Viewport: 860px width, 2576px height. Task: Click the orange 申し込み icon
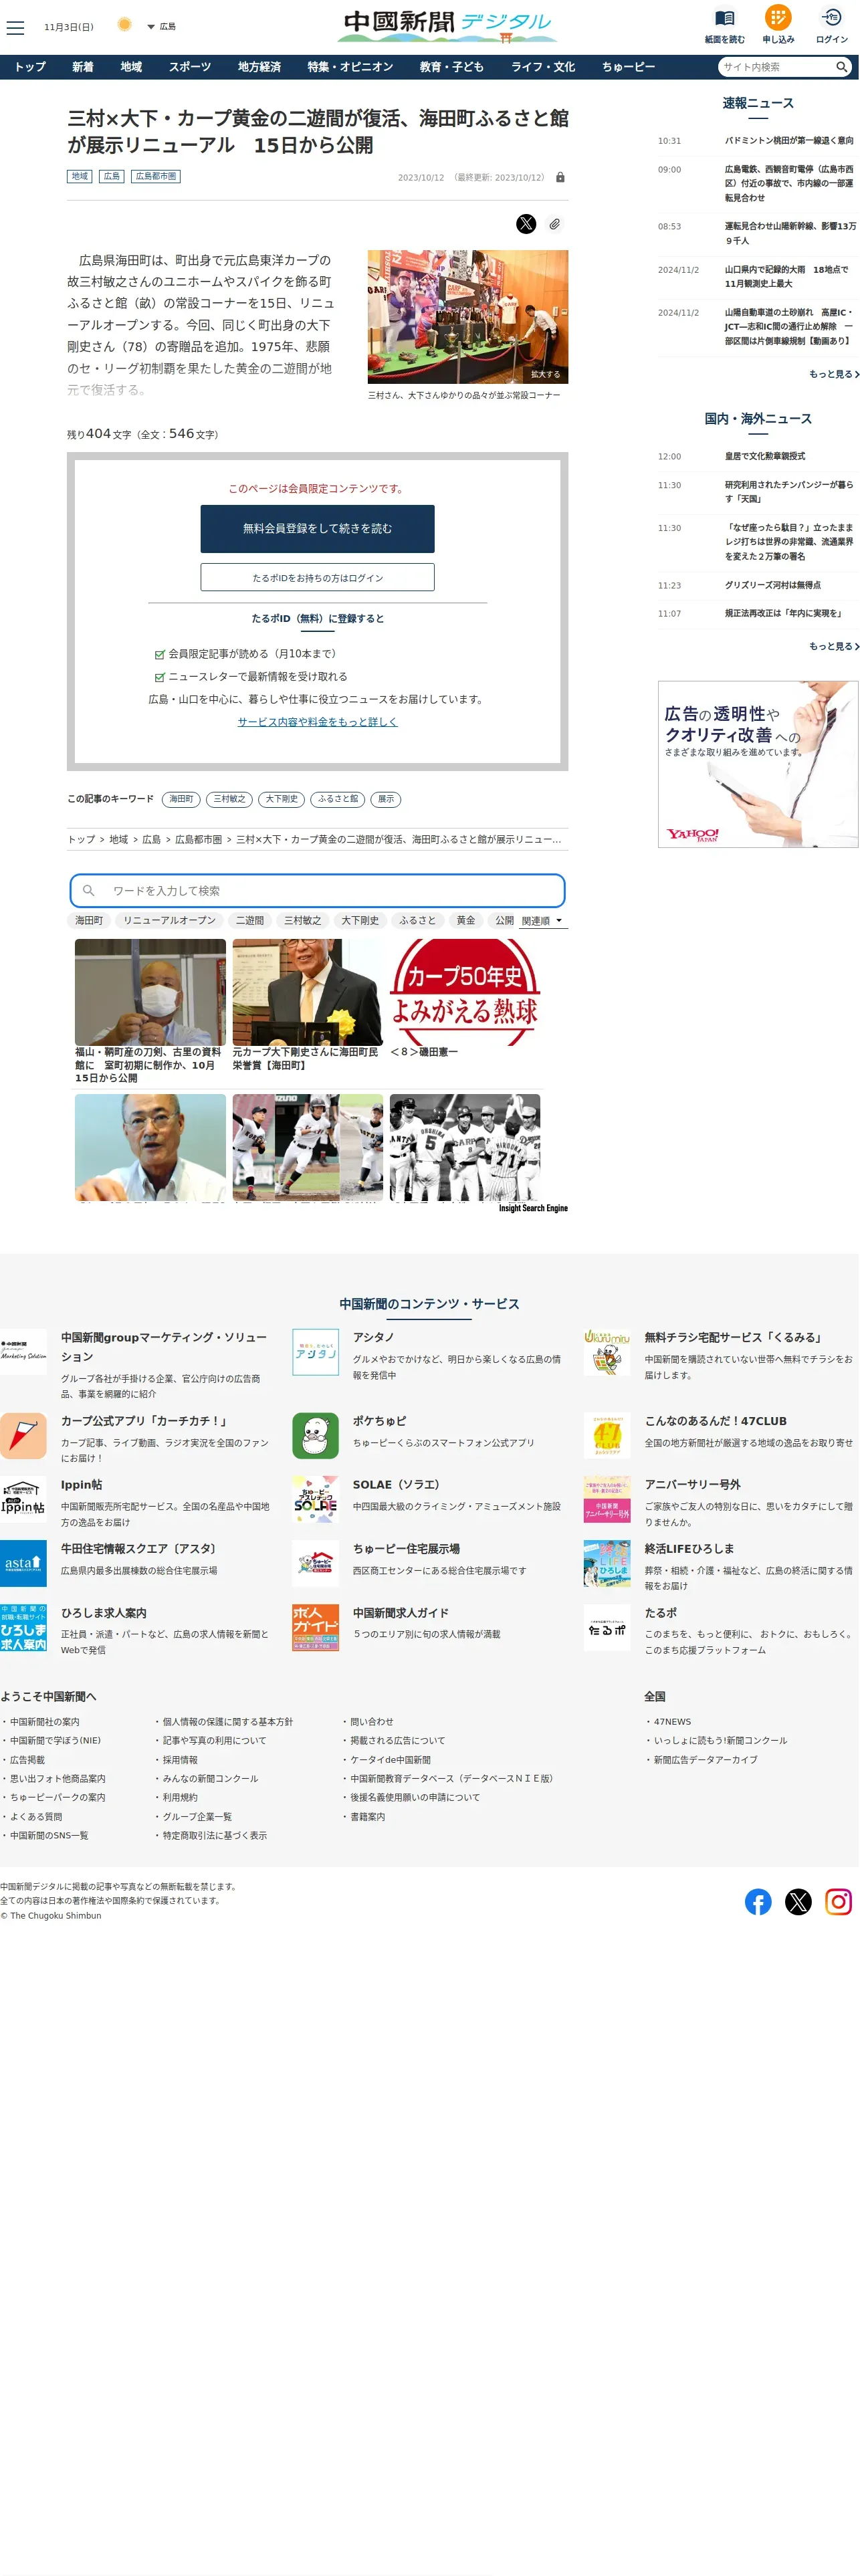click(x=778, y=17)
